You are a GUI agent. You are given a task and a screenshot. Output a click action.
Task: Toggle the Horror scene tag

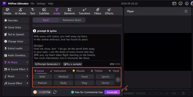pyautogui.click(x=105, y=83)
